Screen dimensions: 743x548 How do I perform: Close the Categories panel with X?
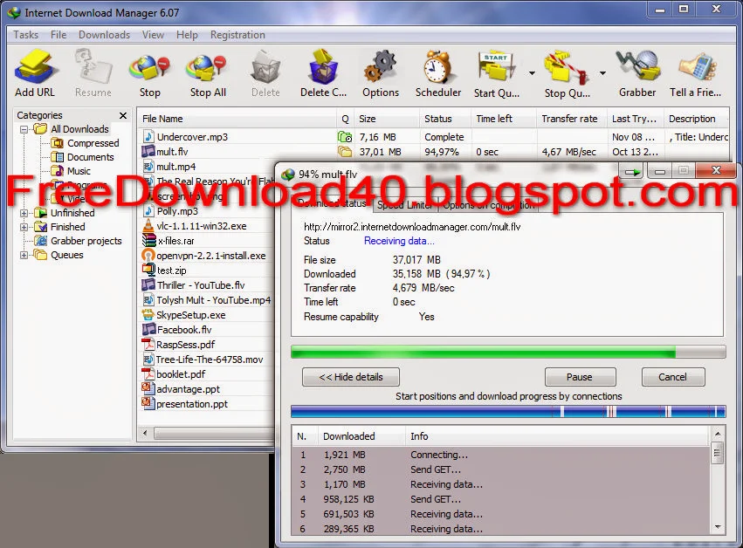pyautogui.click(x=123, y=115)
